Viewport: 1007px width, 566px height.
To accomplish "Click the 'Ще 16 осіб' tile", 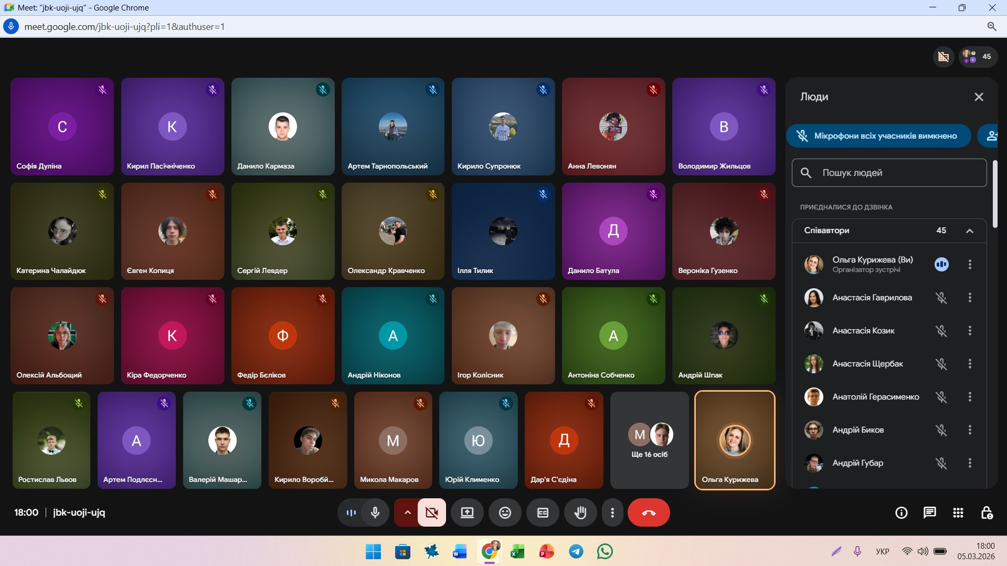I will (x=649, y=440).
